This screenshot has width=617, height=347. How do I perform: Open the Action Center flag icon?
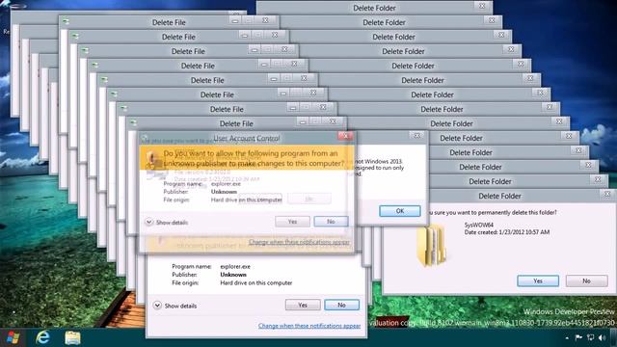coord(578,337)
